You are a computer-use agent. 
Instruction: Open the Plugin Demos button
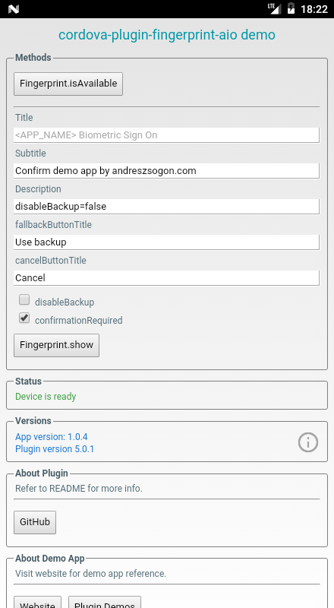(105, 602)
